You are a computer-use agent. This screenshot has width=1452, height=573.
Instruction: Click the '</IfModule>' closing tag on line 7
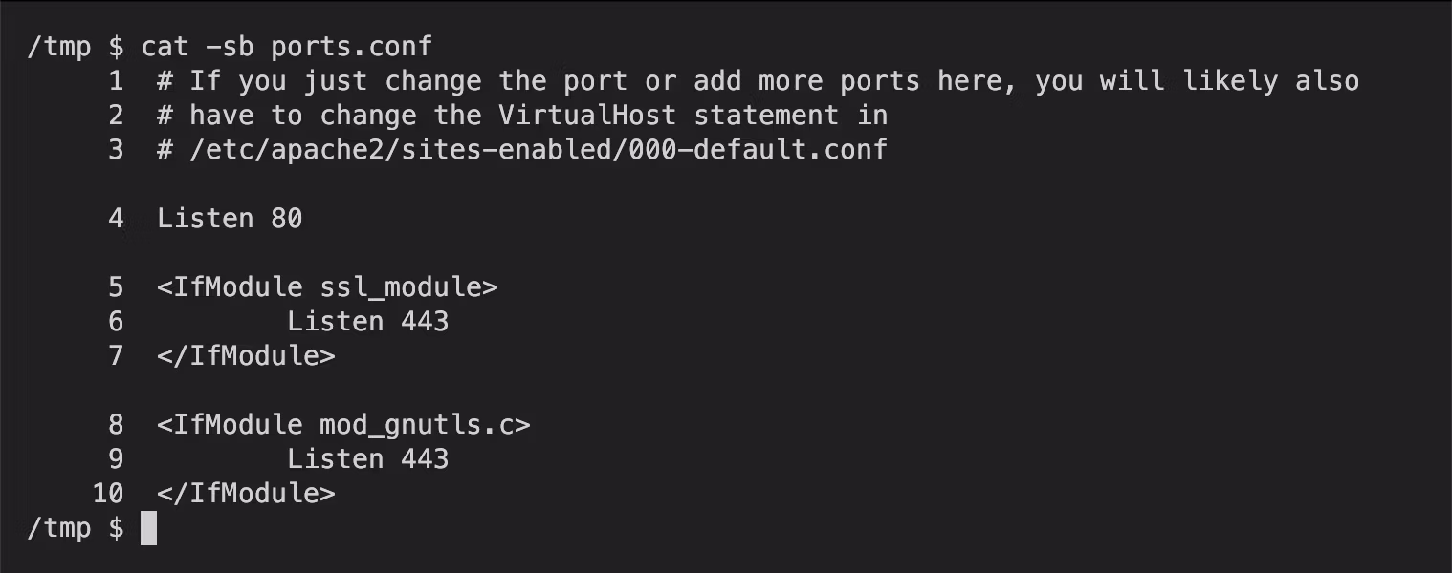246,356
